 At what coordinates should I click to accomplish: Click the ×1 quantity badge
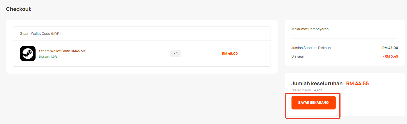click(176, 54)
